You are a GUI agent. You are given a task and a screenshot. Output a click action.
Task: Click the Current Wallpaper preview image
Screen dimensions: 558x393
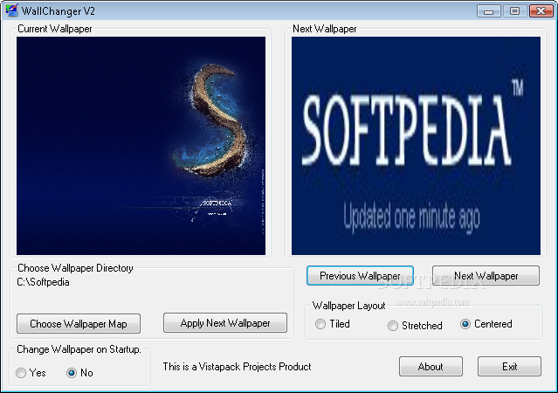[141, 146]
